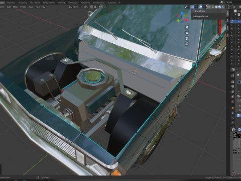Open the gizmo options dropdown arrow

[196, 7]
